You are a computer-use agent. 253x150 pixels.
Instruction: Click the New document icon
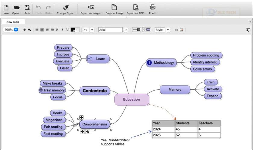[x=6, y=7]
